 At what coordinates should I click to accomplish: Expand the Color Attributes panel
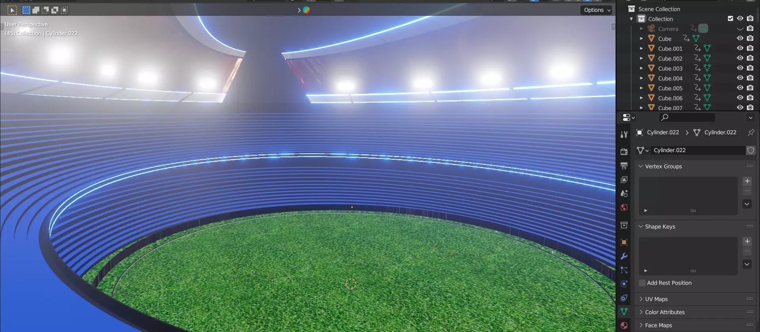640,312
